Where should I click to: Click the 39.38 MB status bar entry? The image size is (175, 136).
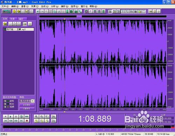point(149,134)
